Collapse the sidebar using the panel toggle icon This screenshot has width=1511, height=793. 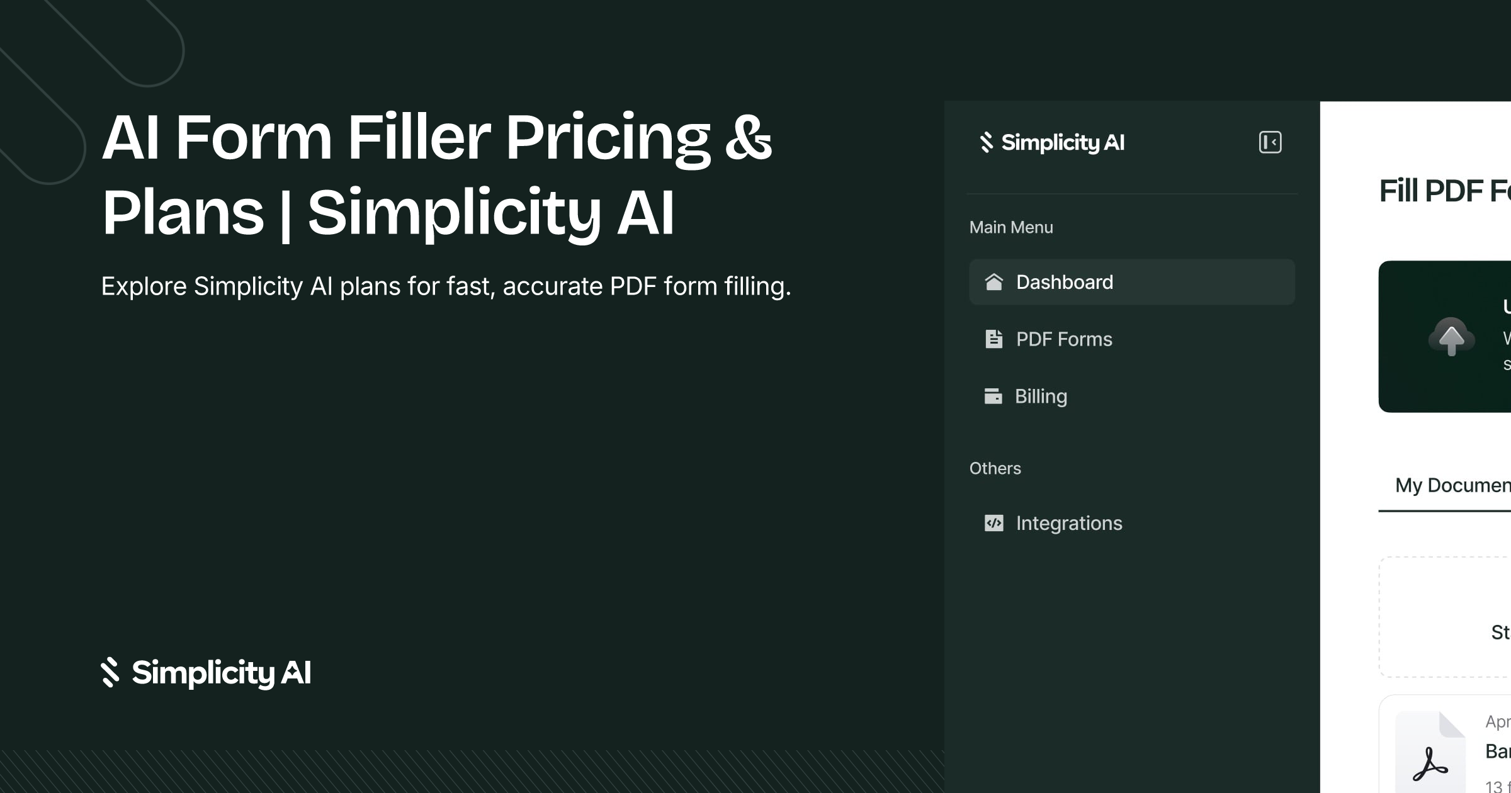click(1270, 142)
